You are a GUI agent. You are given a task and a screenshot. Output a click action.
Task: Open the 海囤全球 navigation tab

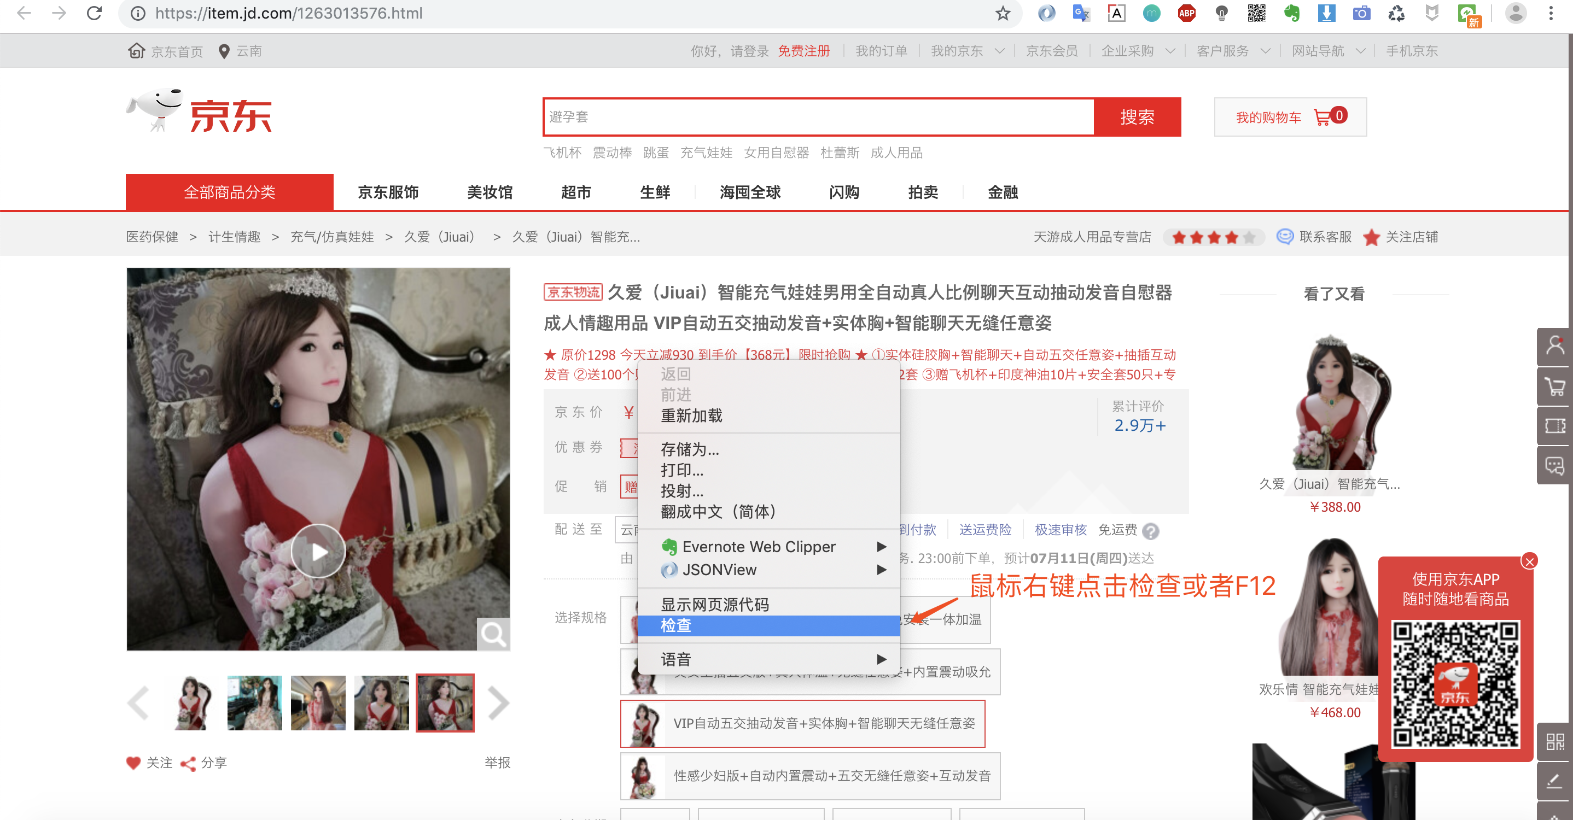tap(750, 192)
